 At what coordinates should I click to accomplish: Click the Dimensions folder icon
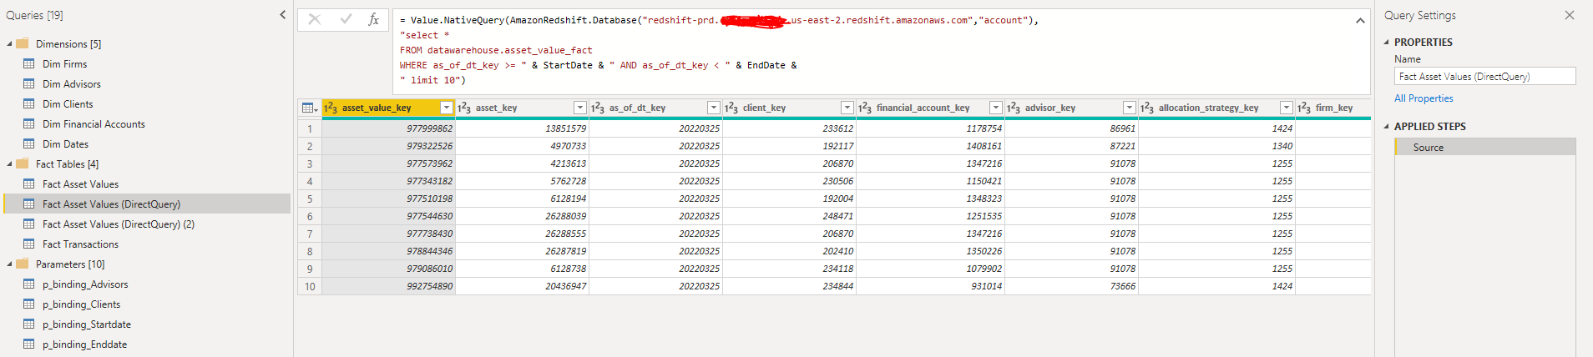coord(23,43)
